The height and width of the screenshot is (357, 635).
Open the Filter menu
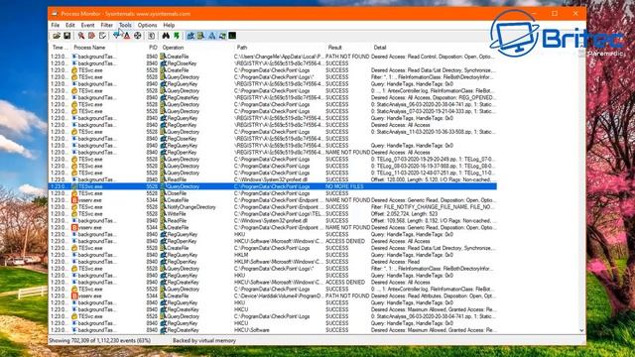tap(106, 25)
